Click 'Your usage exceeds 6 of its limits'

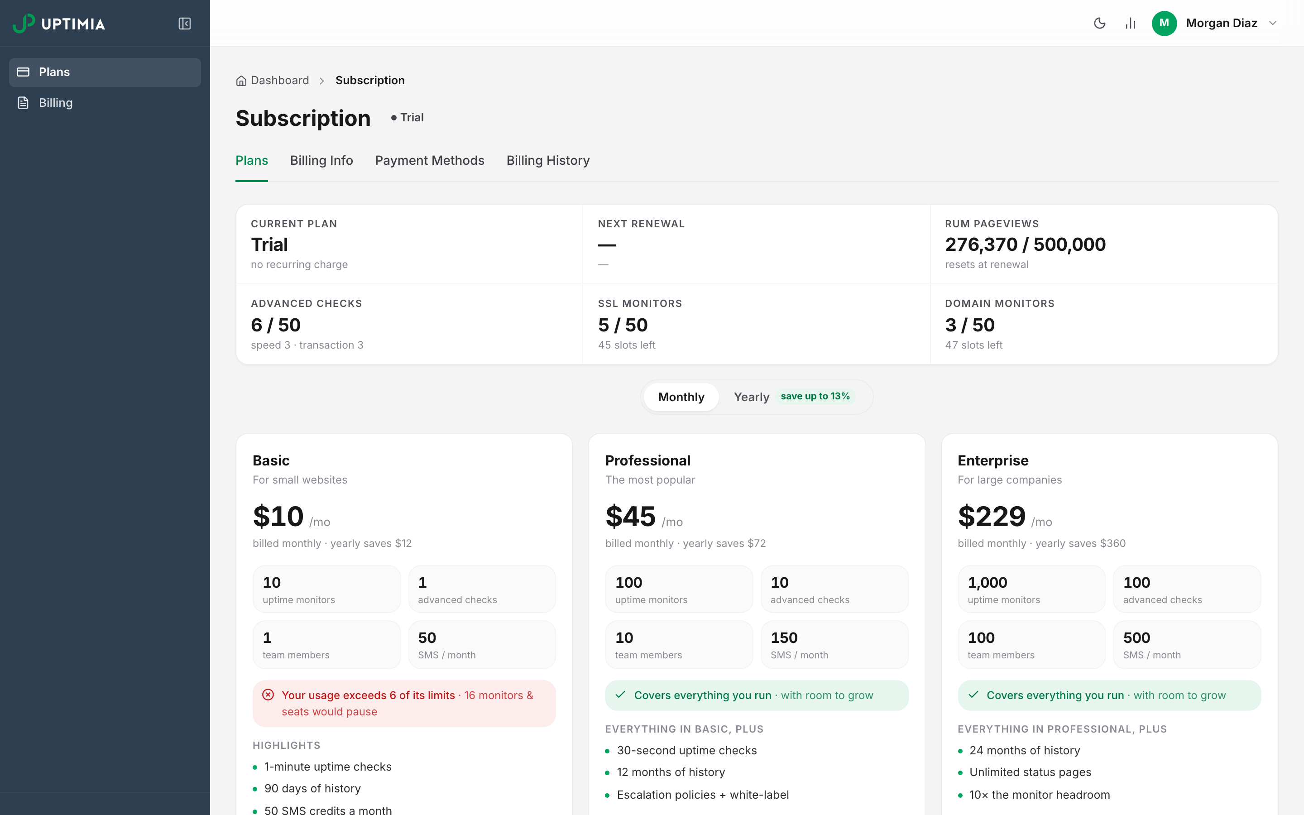[x=368, y=695]
